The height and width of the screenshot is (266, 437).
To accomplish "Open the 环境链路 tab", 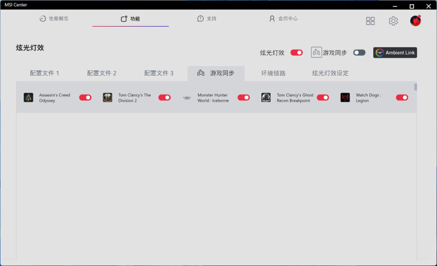I will click(273, 73).
